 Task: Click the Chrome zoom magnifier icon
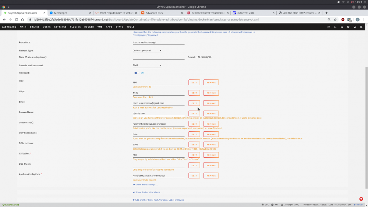pos(329,20)
